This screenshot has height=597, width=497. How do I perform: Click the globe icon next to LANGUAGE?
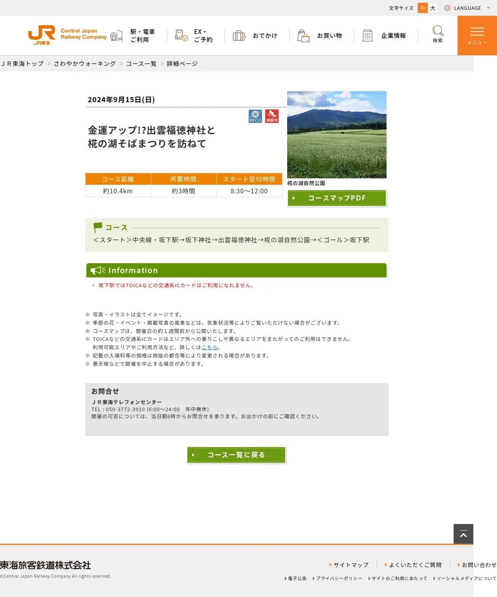pos(447,8)
